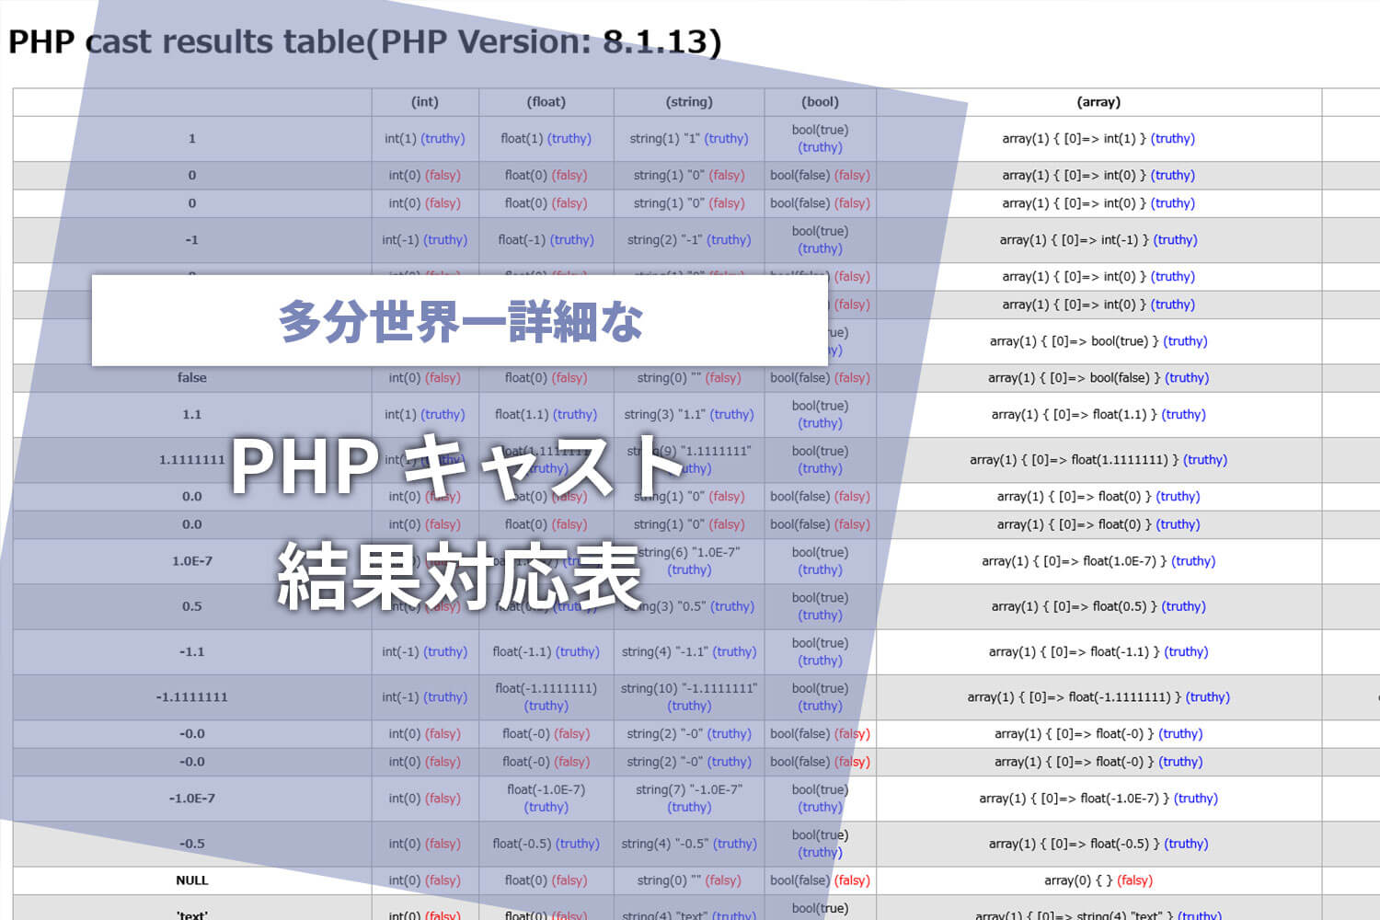
Task: Click the row label "1" in first column
Action: [192, 139]
